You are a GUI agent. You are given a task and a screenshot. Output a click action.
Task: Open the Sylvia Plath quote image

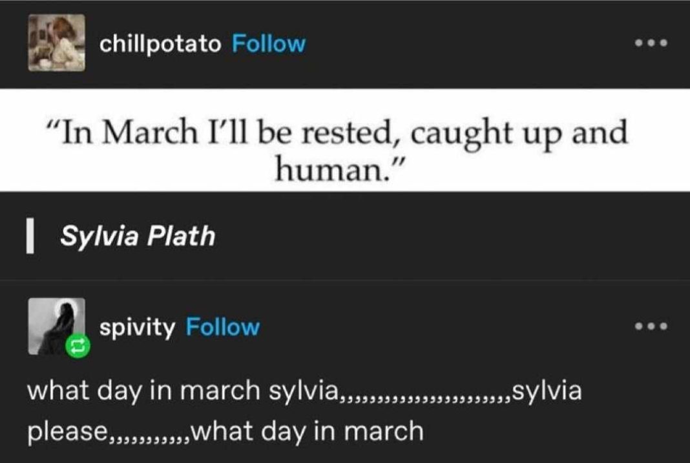(x=345, y=140)
